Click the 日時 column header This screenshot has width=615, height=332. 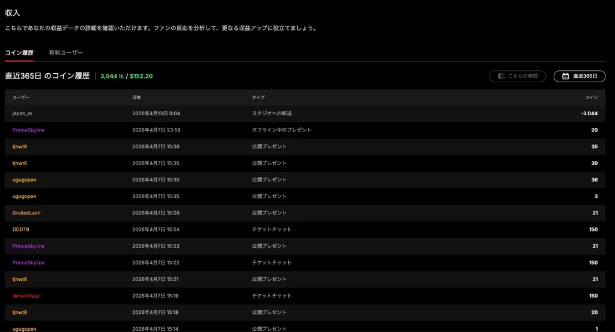[136, 97]
